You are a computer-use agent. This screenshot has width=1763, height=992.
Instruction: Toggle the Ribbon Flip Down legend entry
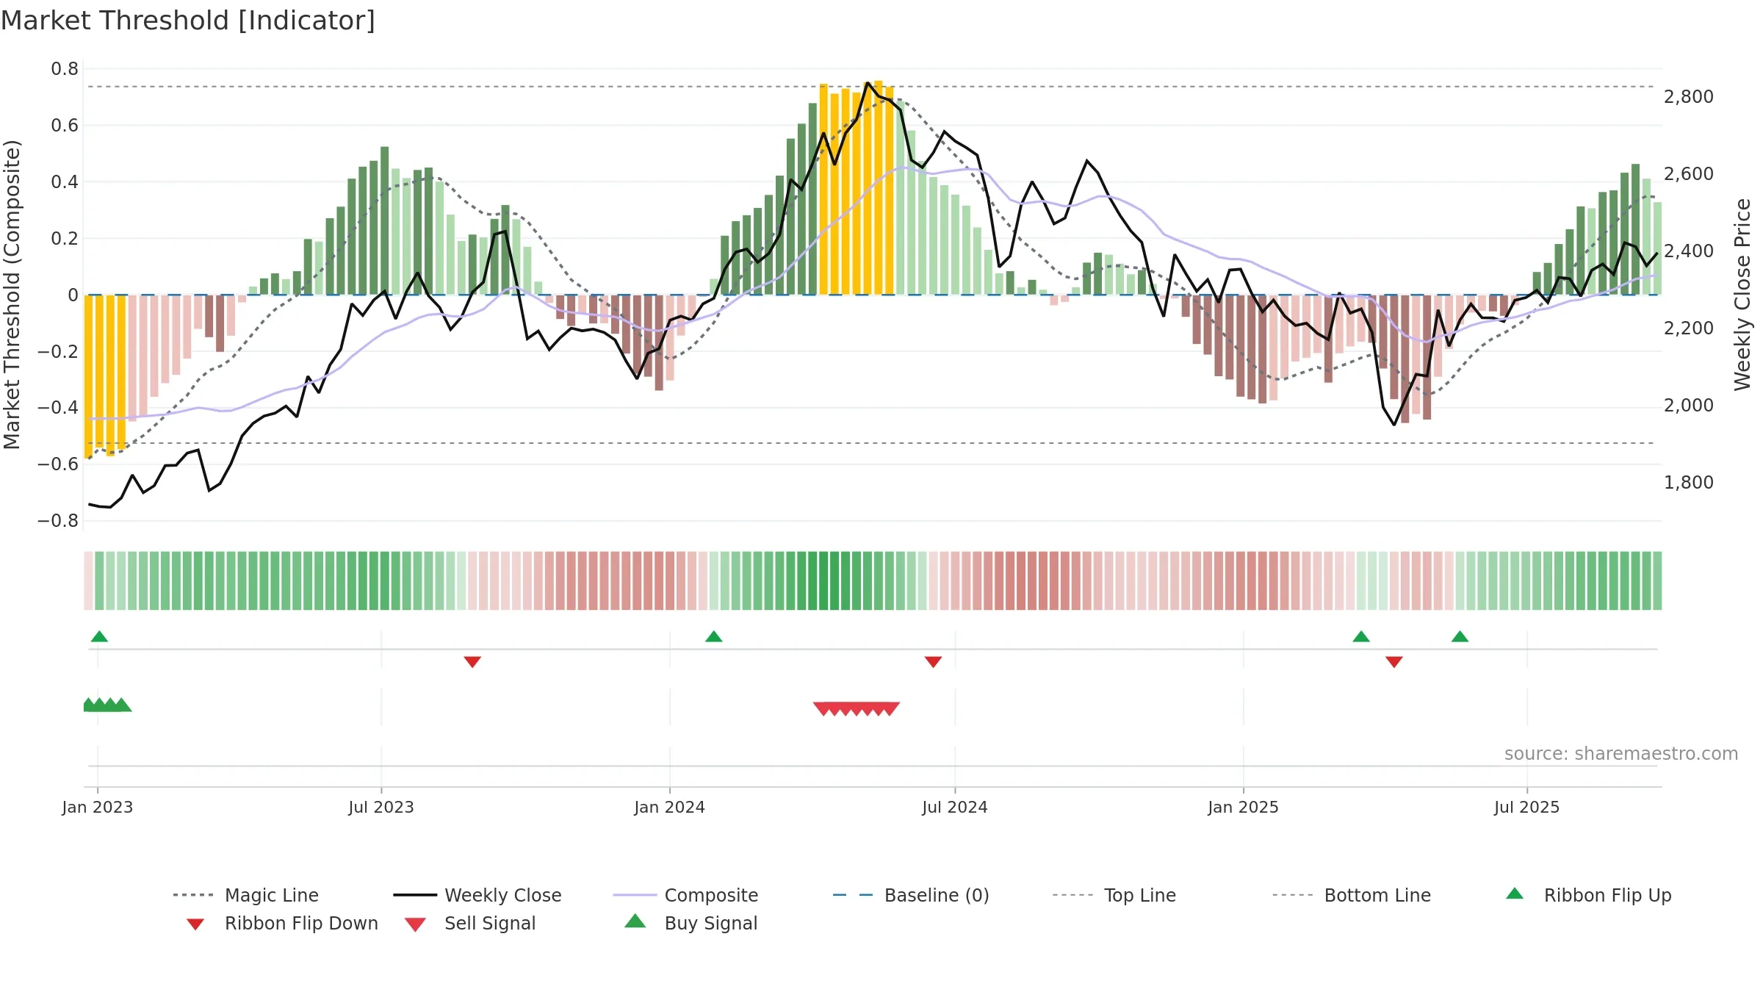[281, 923]
